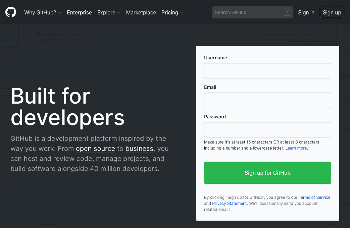Screen dimensions: 350x228
Task: Go to Marketplace
Action: [x=141, y=12]
